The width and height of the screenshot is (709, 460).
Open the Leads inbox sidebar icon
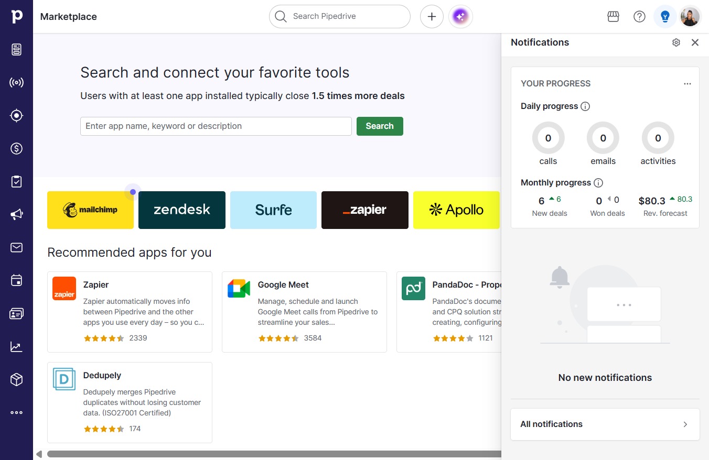pyautogui.click(x=17, y=50)
